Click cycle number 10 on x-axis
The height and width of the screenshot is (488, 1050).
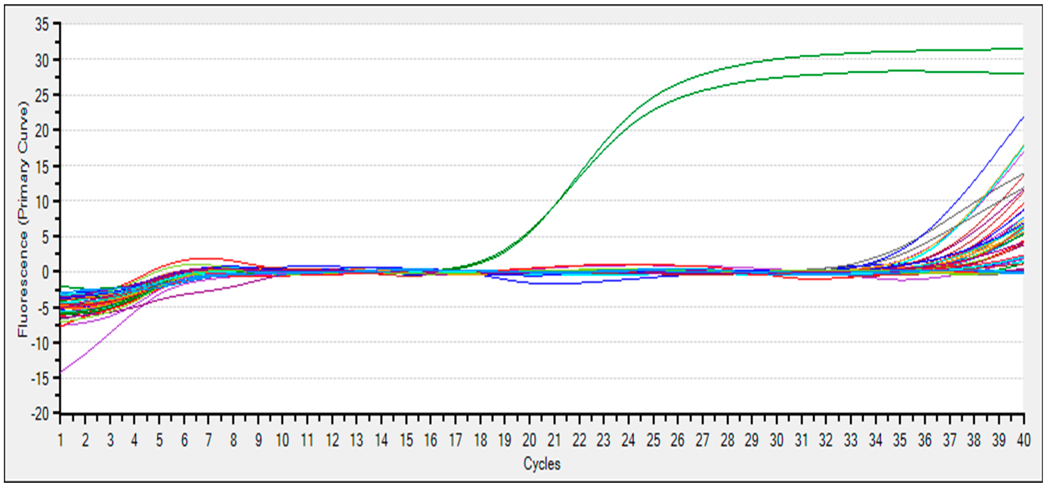(x=282, y=440)
